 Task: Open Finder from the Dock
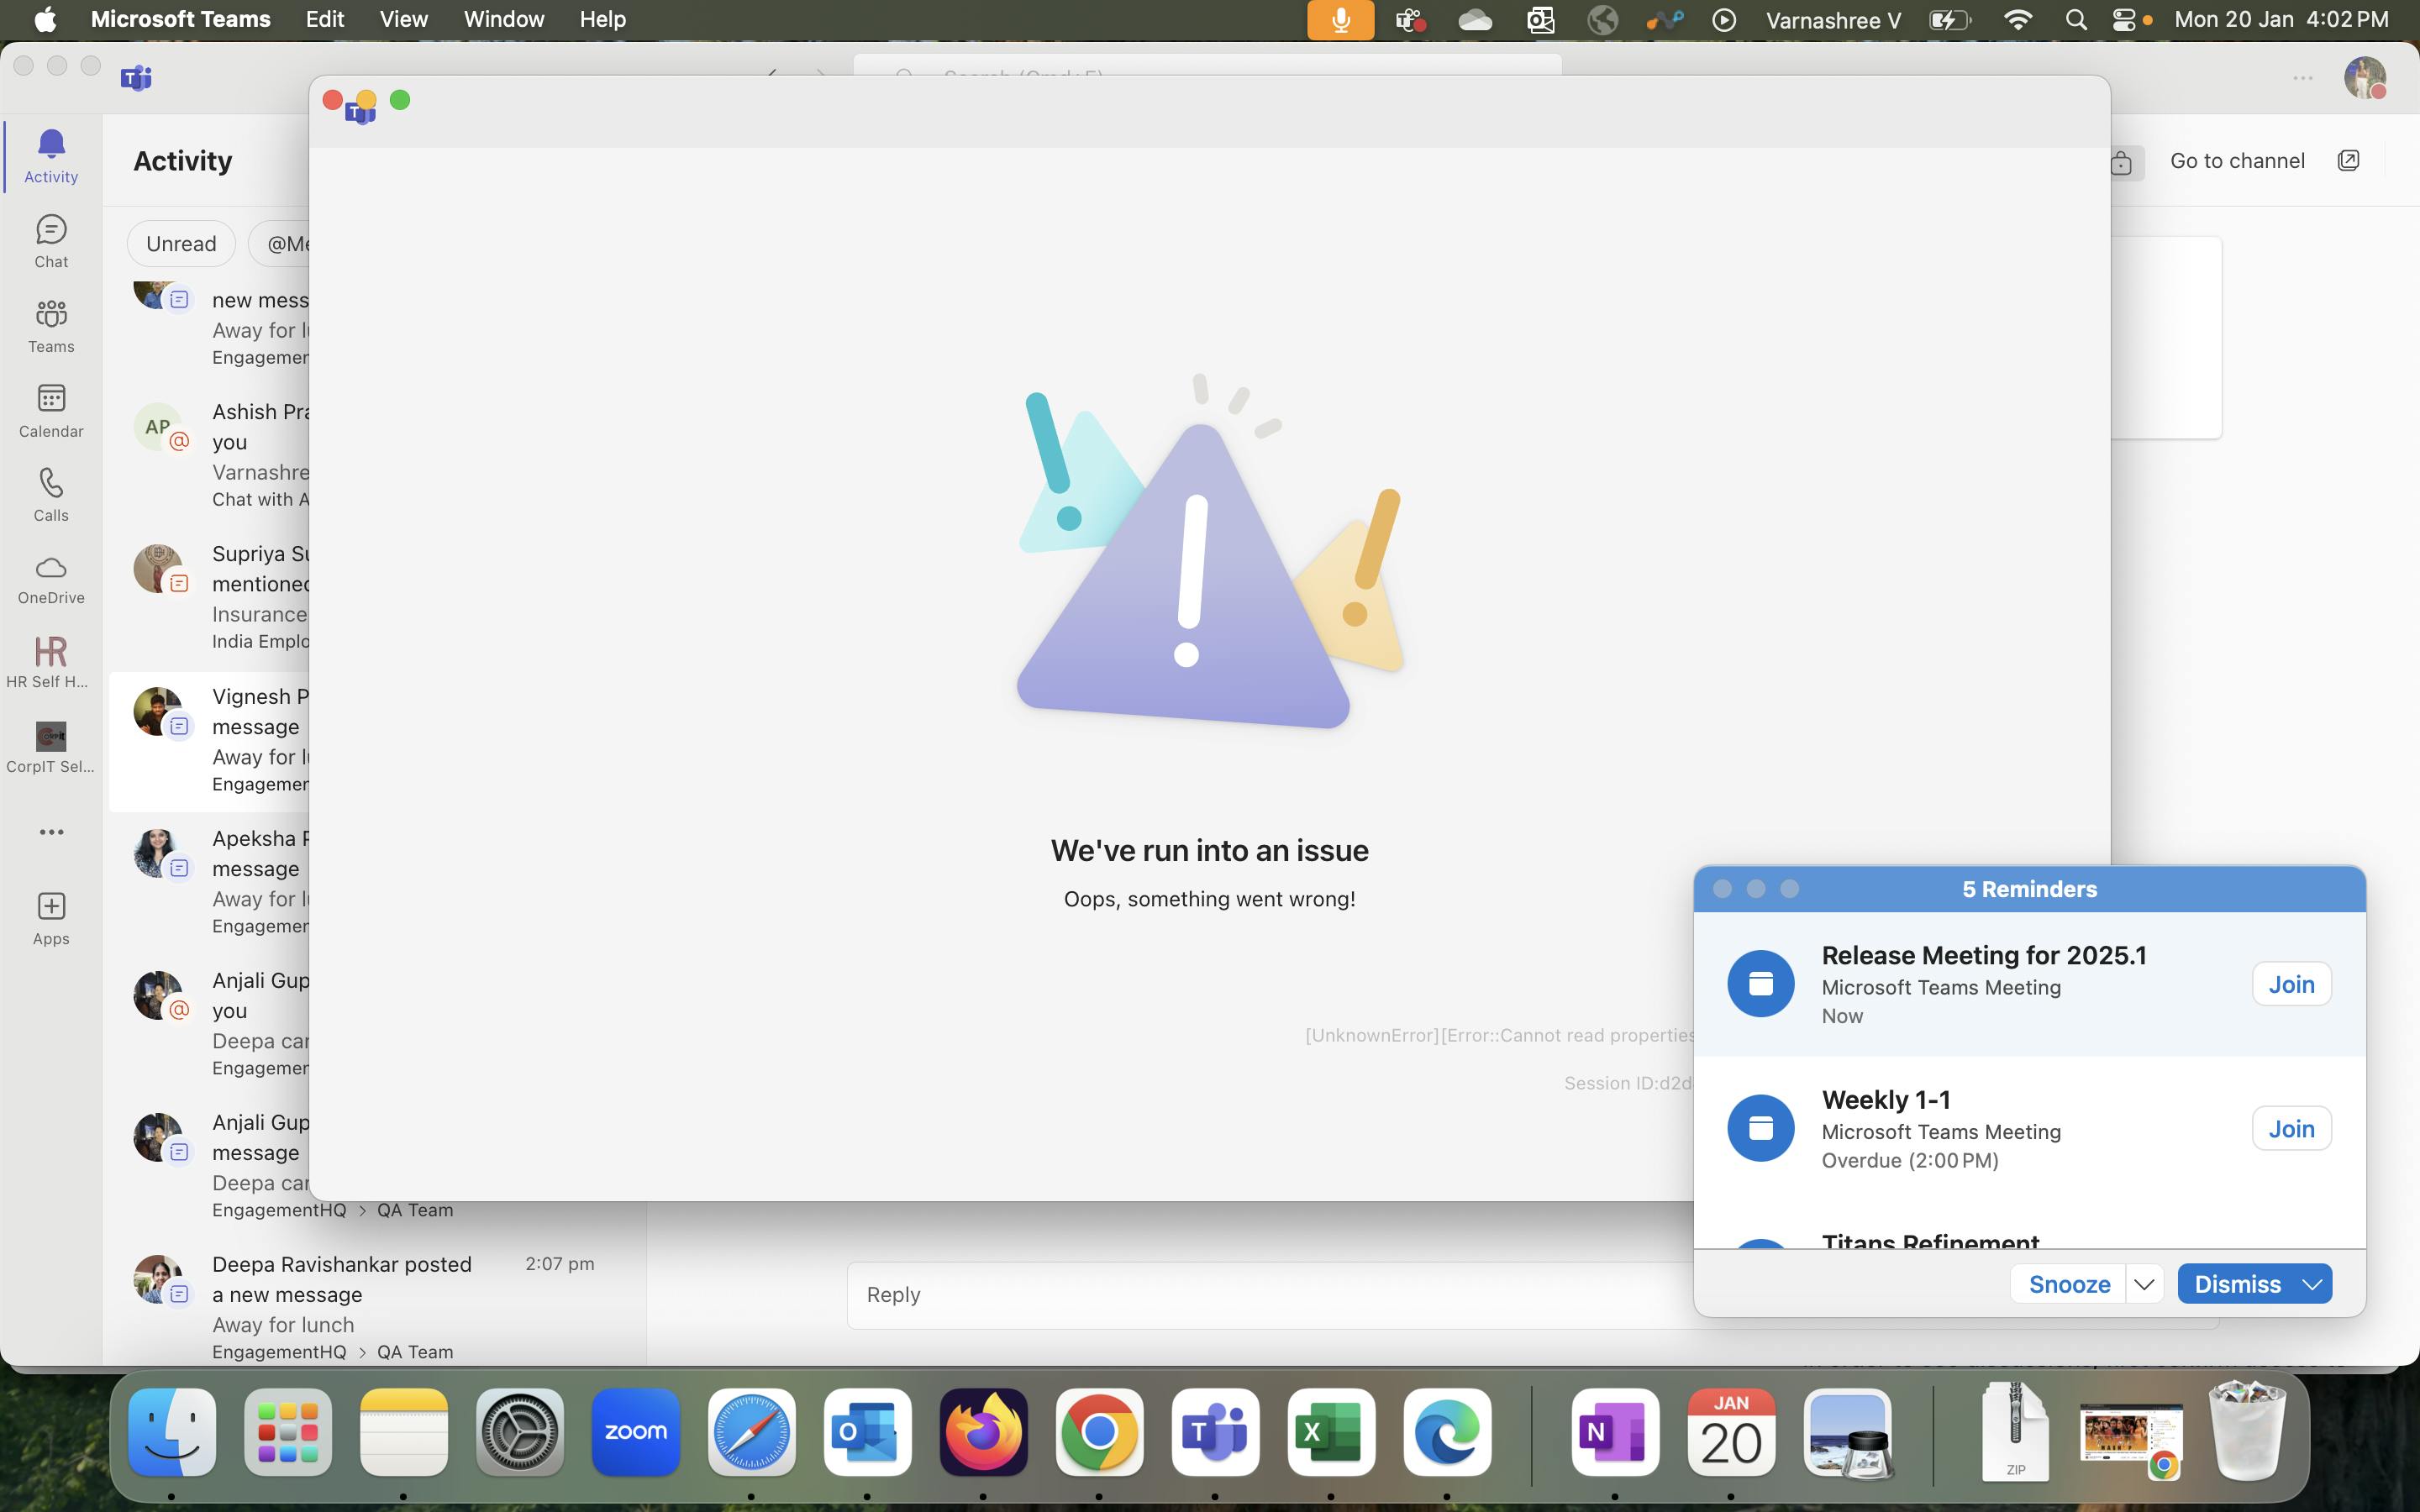[x=172, y=1431]
